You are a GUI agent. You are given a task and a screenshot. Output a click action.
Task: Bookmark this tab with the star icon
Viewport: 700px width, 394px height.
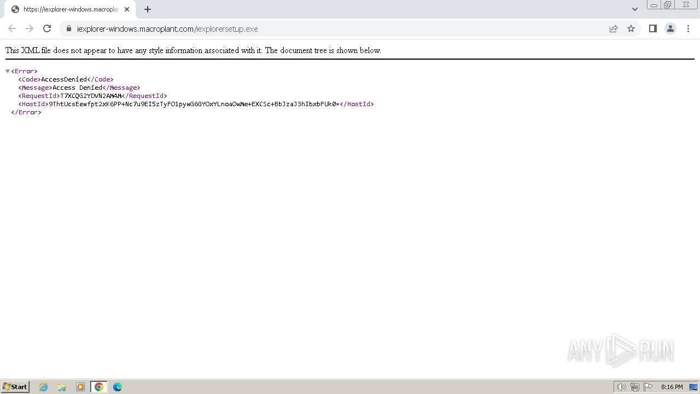631,28
